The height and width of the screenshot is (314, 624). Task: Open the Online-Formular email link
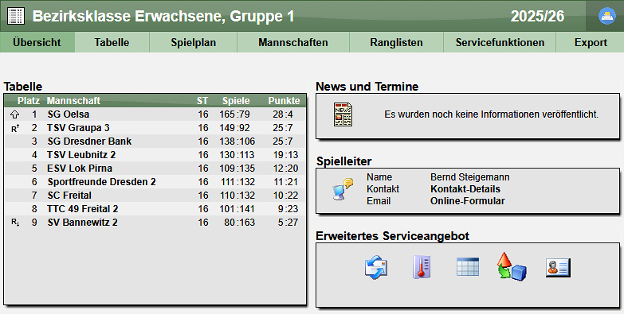(468, 201)
